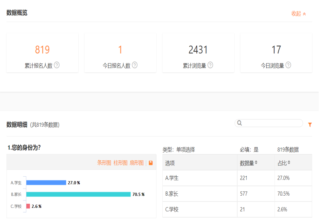Click help icon beside 今日报名人数
319x223 pixels.
pyautogui.click(x=135, y=65)
